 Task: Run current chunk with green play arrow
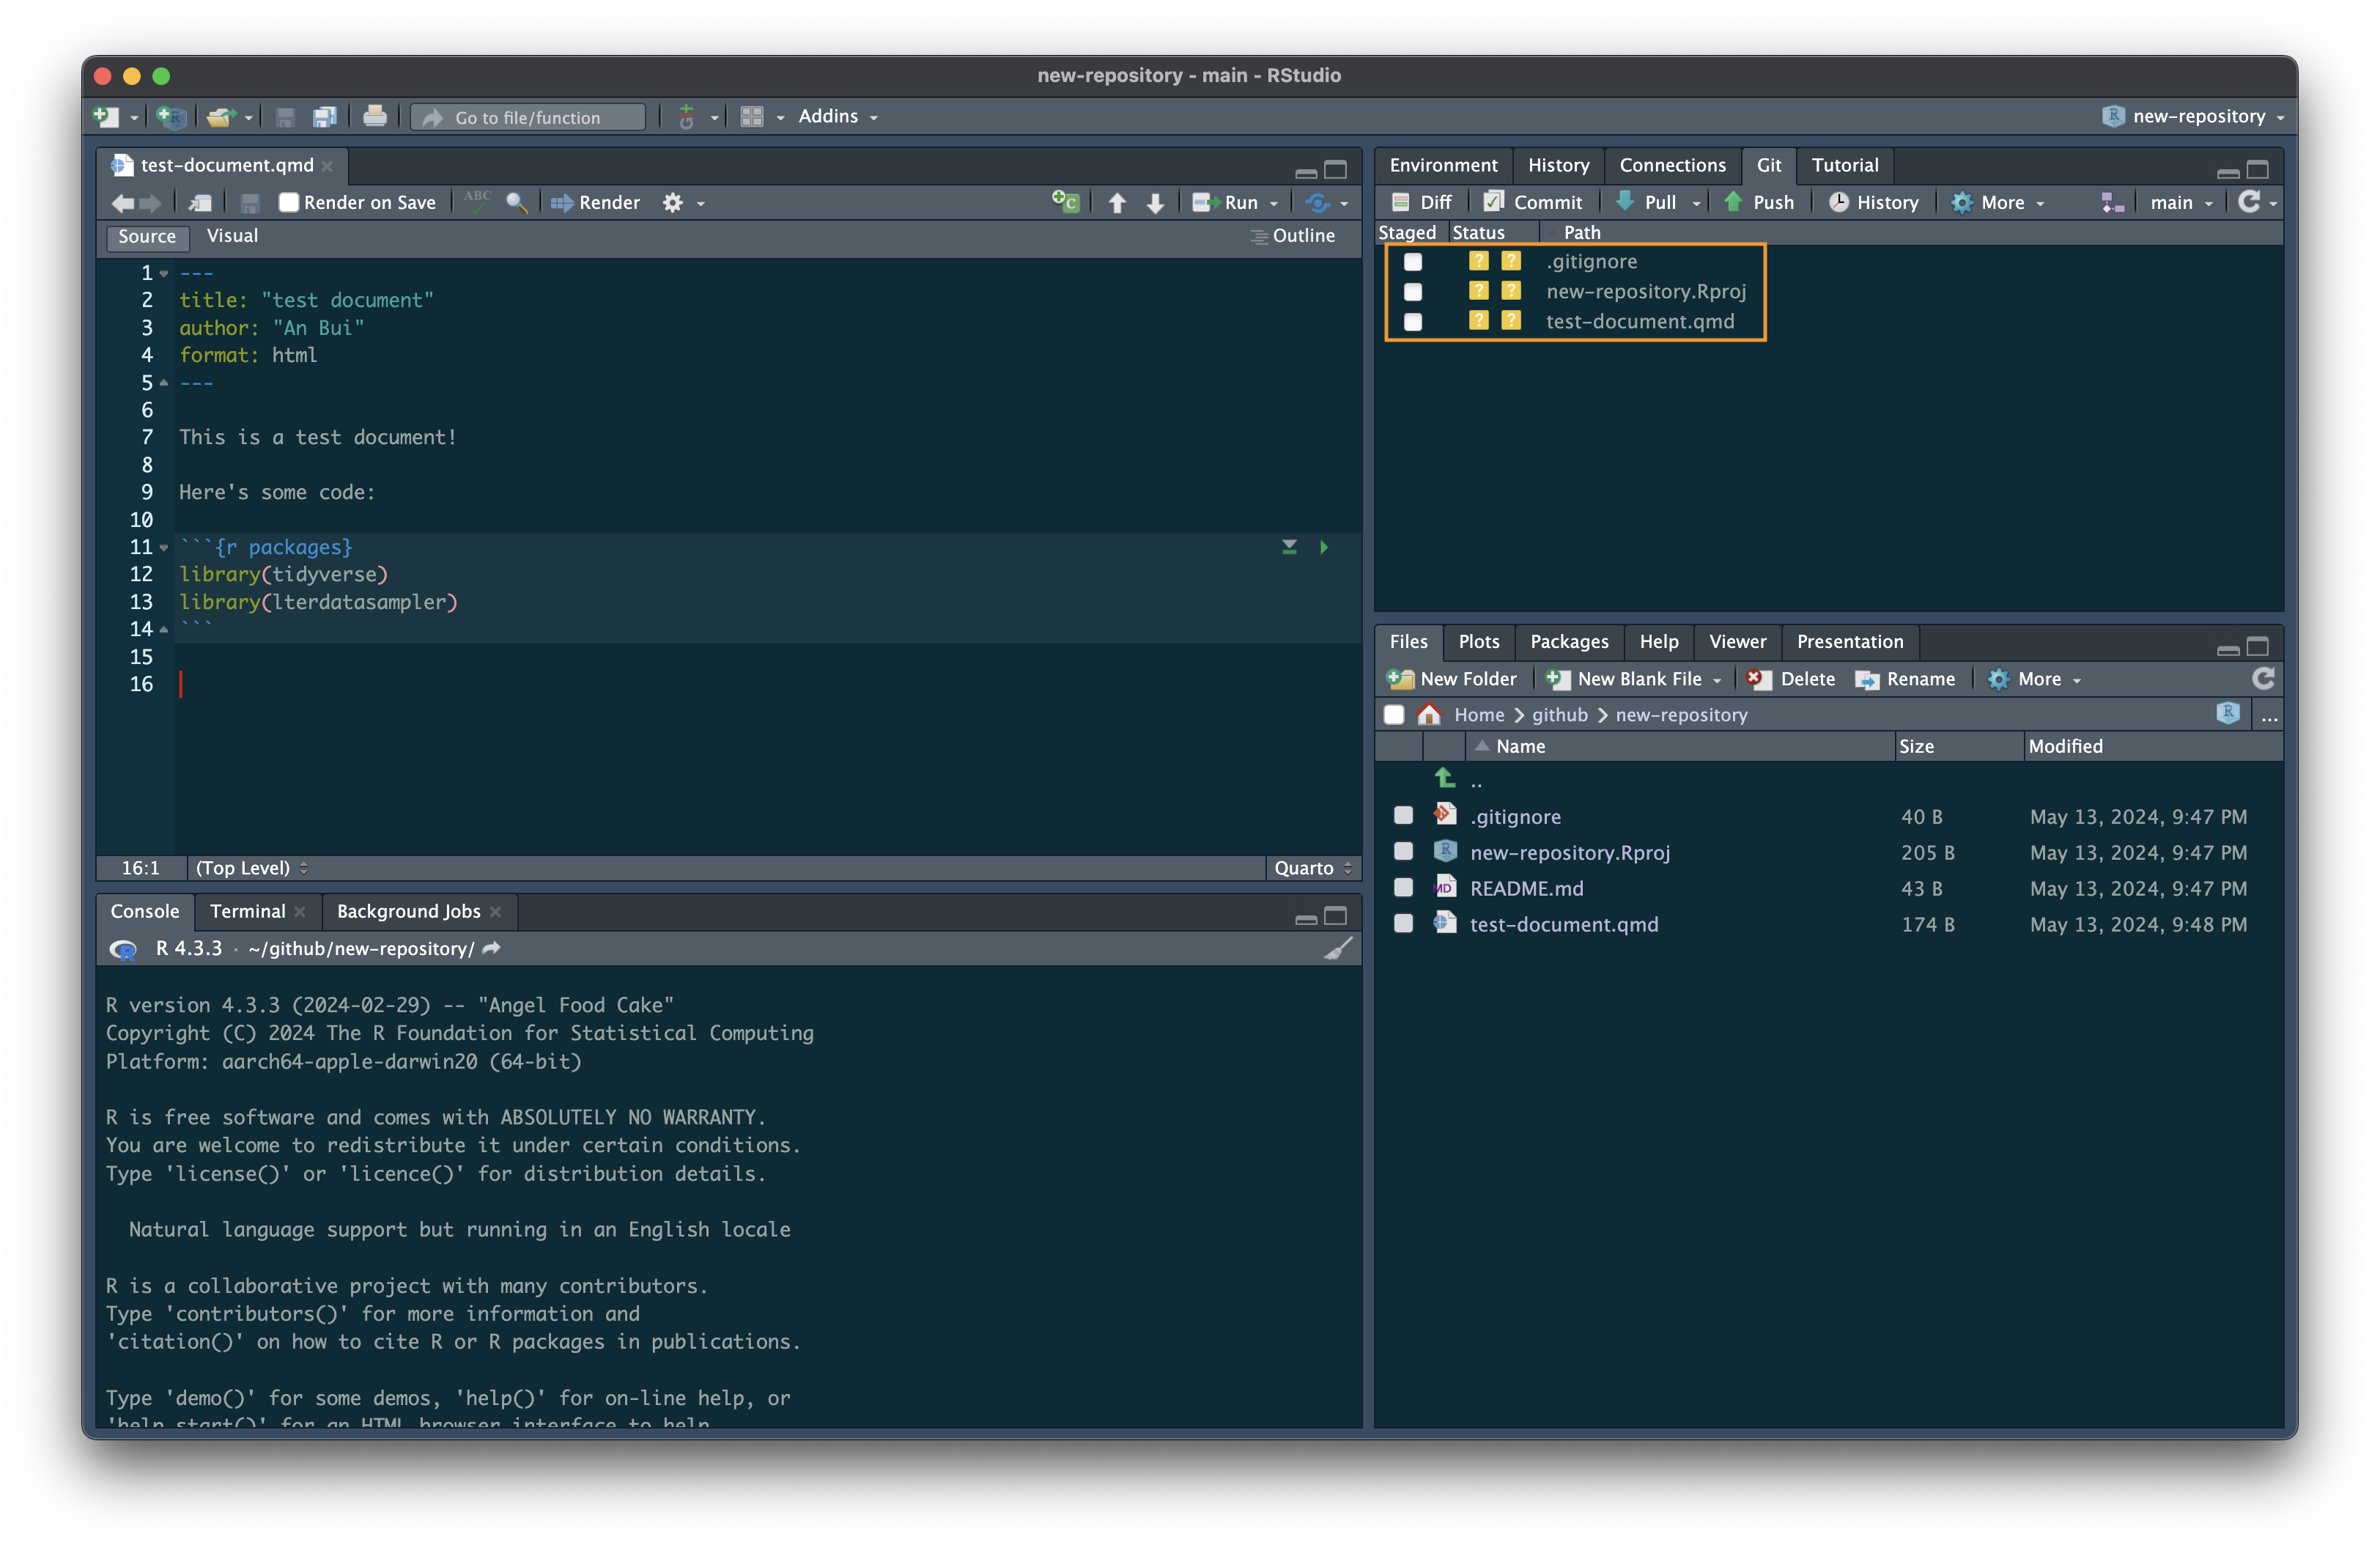point(1323,547)
